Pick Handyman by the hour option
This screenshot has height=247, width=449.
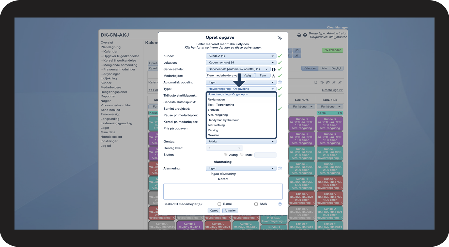pos(241,120)
